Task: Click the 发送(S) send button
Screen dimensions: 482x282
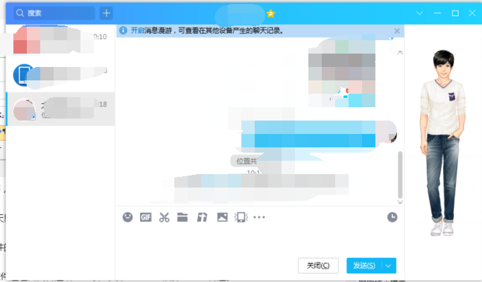Action: 364,265
